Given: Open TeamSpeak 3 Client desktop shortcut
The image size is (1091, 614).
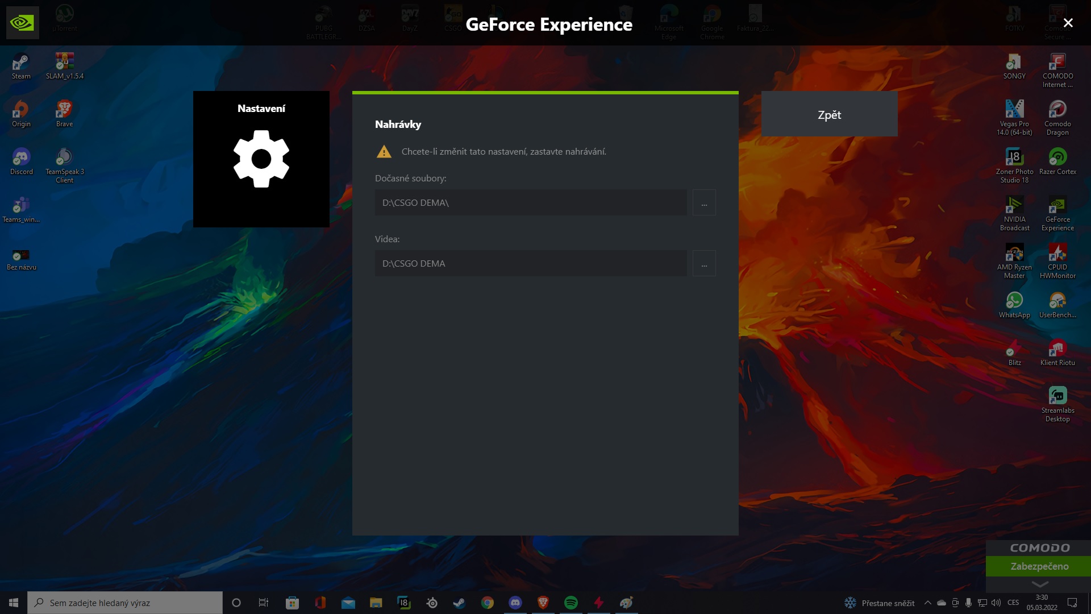Looking at the screenshot, I should [x=64, y=165].
